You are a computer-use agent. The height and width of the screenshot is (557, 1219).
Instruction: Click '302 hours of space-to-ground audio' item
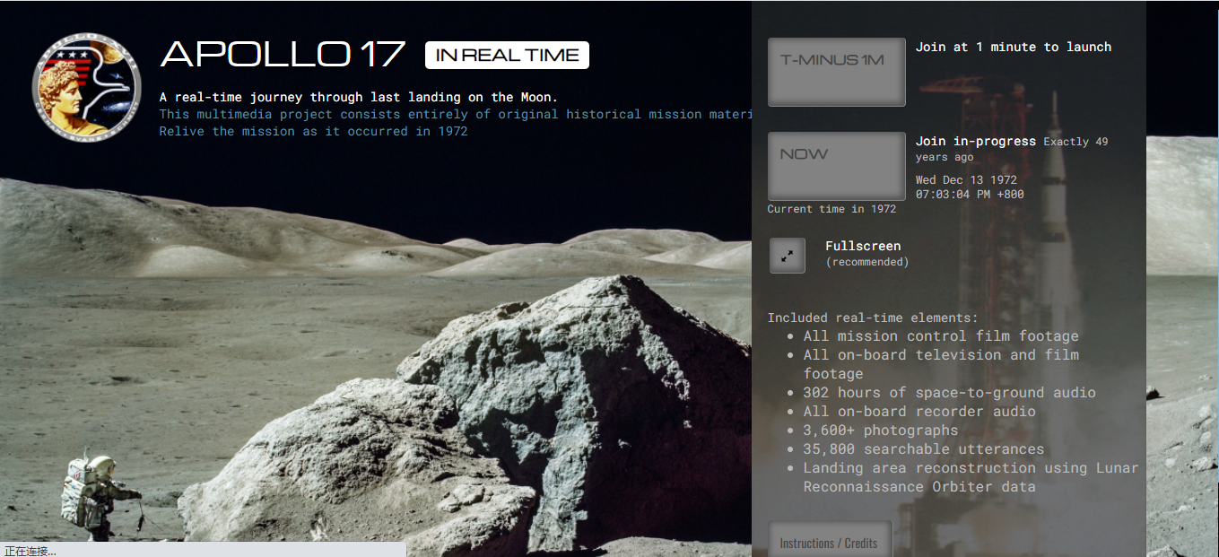coord(949,392)
